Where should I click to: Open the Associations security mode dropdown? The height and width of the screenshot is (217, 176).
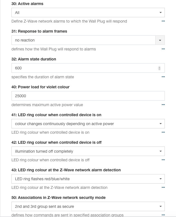88,206
